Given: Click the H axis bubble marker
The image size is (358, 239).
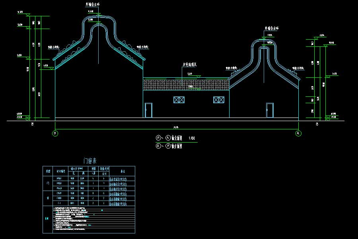Looking at the screenshot, I should pos(55,134).
